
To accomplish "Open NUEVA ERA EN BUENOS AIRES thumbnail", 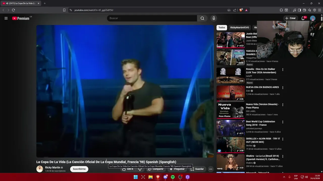I will click(231, 93).
